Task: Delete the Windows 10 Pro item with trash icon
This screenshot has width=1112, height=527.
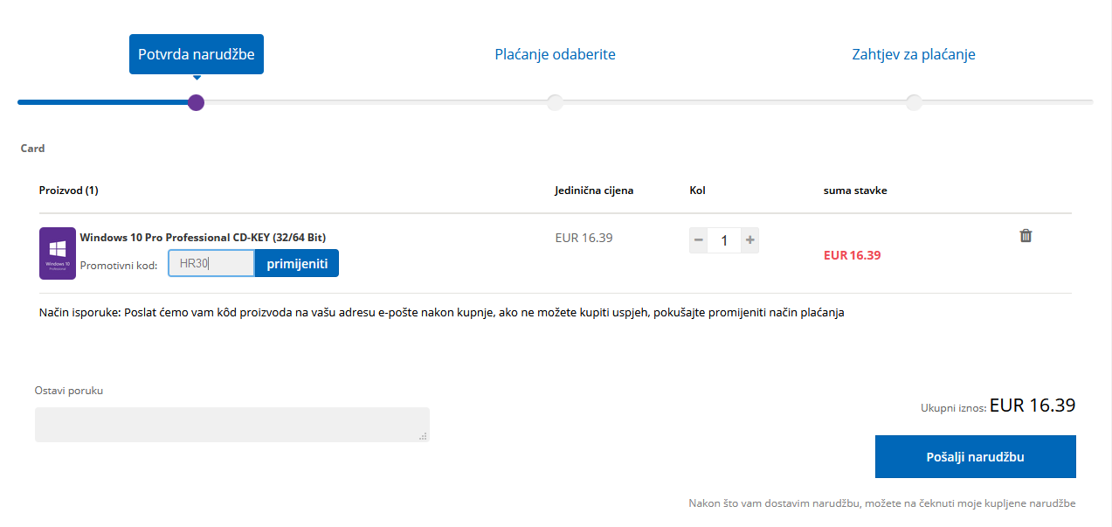Action: click(x=1026, y=236)
